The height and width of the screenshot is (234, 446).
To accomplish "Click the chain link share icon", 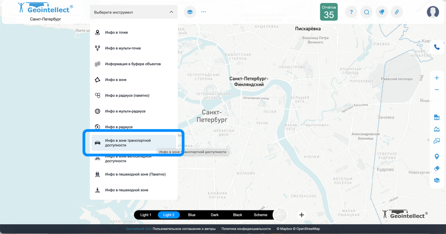I will (x=397, y=12).
